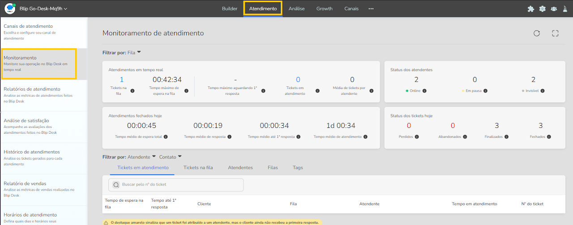Click info icon for Tempo máximo aguardando 1ª resposta

(263, 91)
